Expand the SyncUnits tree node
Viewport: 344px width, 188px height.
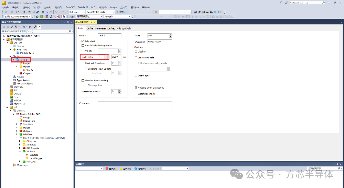(17, 124)
